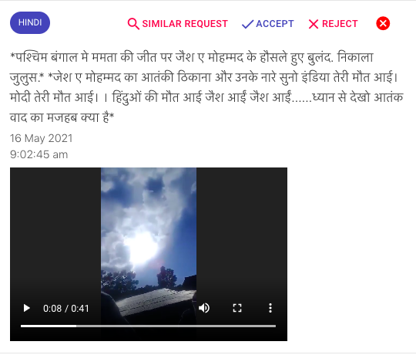416x355 pixels.
Task: Dismiss card with red circular close icon
Action: (383, 23)
